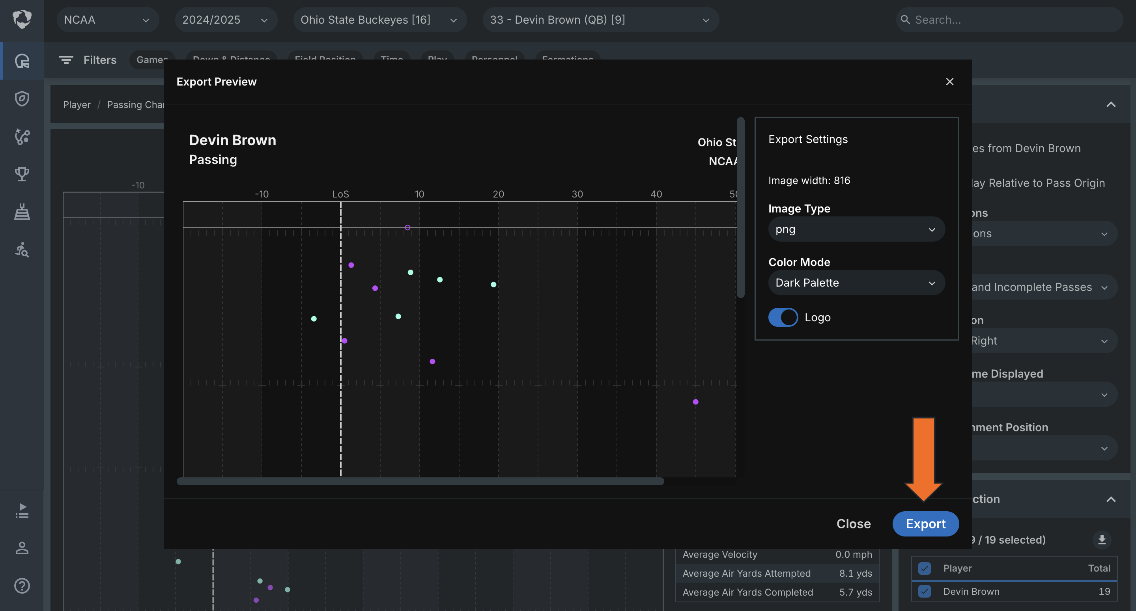Open the trophy sidebar icon
The image size is (1136, 611).
click(22, 174)
